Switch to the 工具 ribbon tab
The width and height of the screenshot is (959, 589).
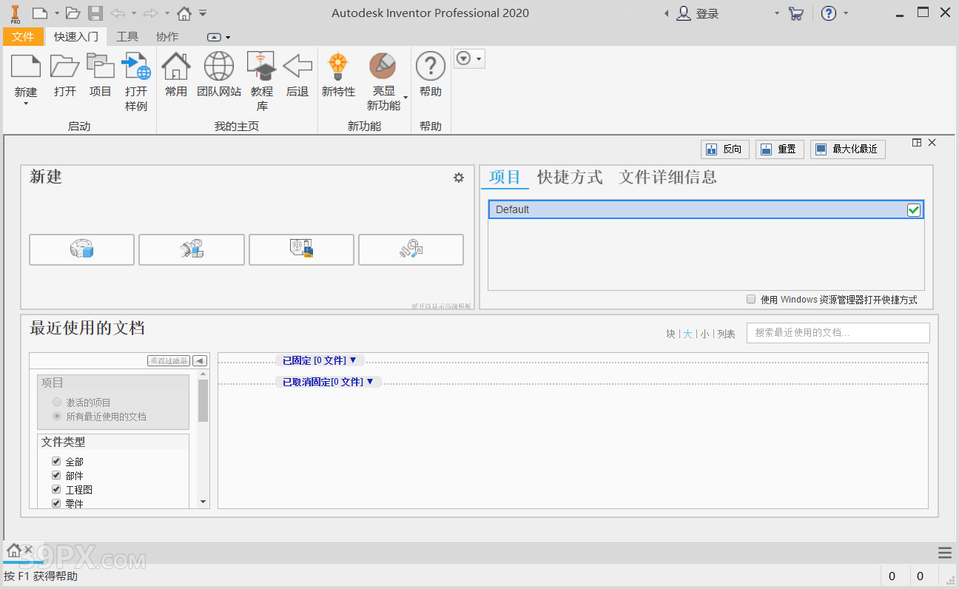(127, 36)
